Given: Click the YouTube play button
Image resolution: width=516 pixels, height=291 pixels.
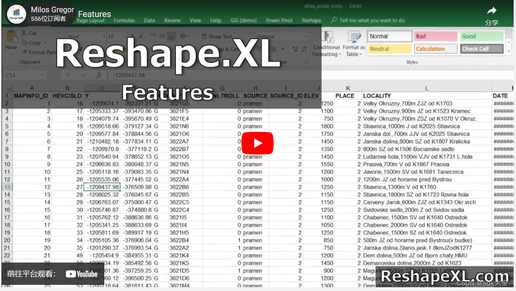Looking at the screenshot, I should tap(258, 143).
